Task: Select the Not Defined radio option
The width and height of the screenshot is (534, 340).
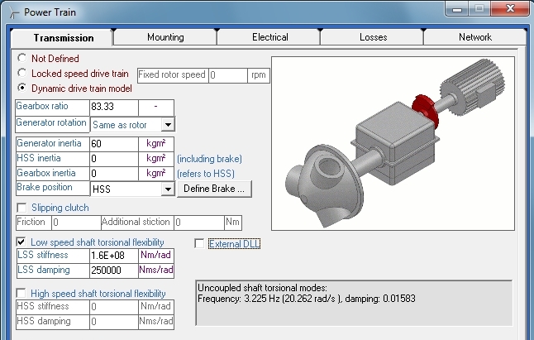Action: point(21,59)
